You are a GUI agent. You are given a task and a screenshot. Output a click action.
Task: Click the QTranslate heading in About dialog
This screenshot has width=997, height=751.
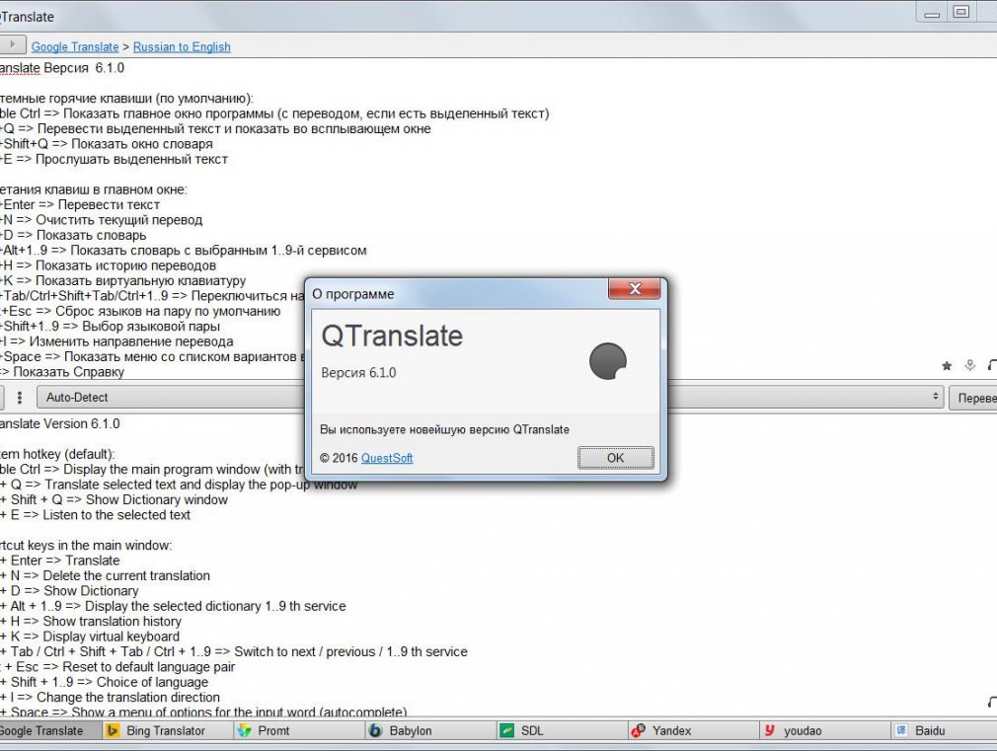pos(392,336)
